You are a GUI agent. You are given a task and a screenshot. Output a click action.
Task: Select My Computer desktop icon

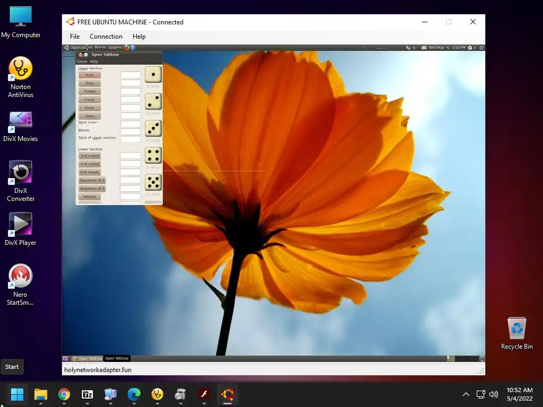pos(21,22)
